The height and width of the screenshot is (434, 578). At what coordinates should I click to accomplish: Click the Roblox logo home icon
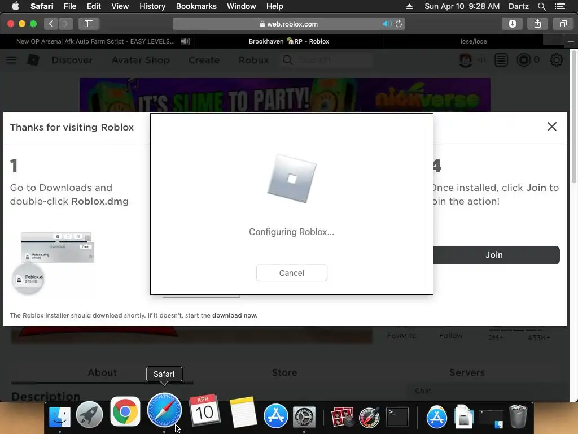coord(33,60)
